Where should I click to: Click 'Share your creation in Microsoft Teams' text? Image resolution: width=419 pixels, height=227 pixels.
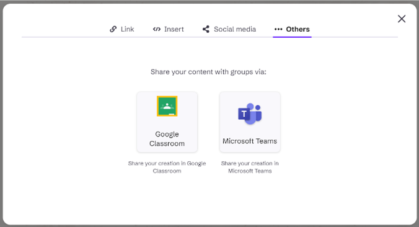click(250, 167)
